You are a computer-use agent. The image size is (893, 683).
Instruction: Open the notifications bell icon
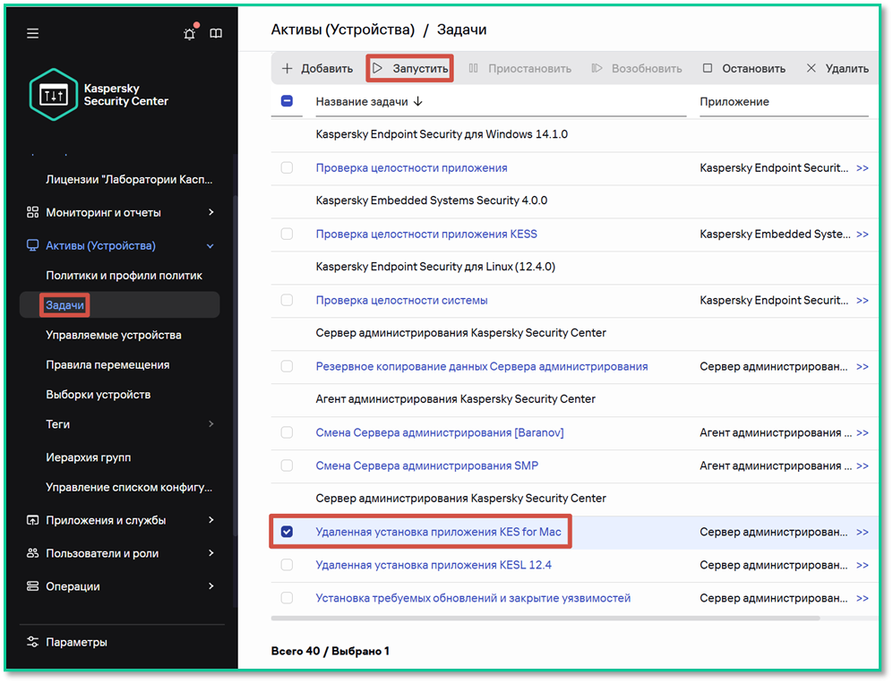[x=190, y=34]
